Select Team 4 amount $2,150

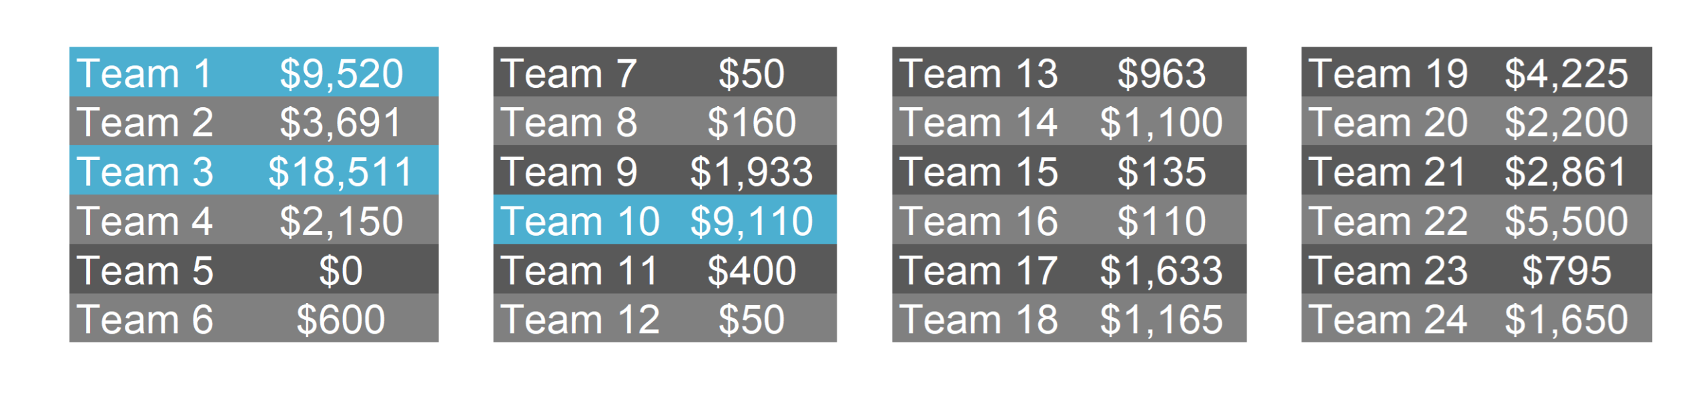[x=341, y=221]
